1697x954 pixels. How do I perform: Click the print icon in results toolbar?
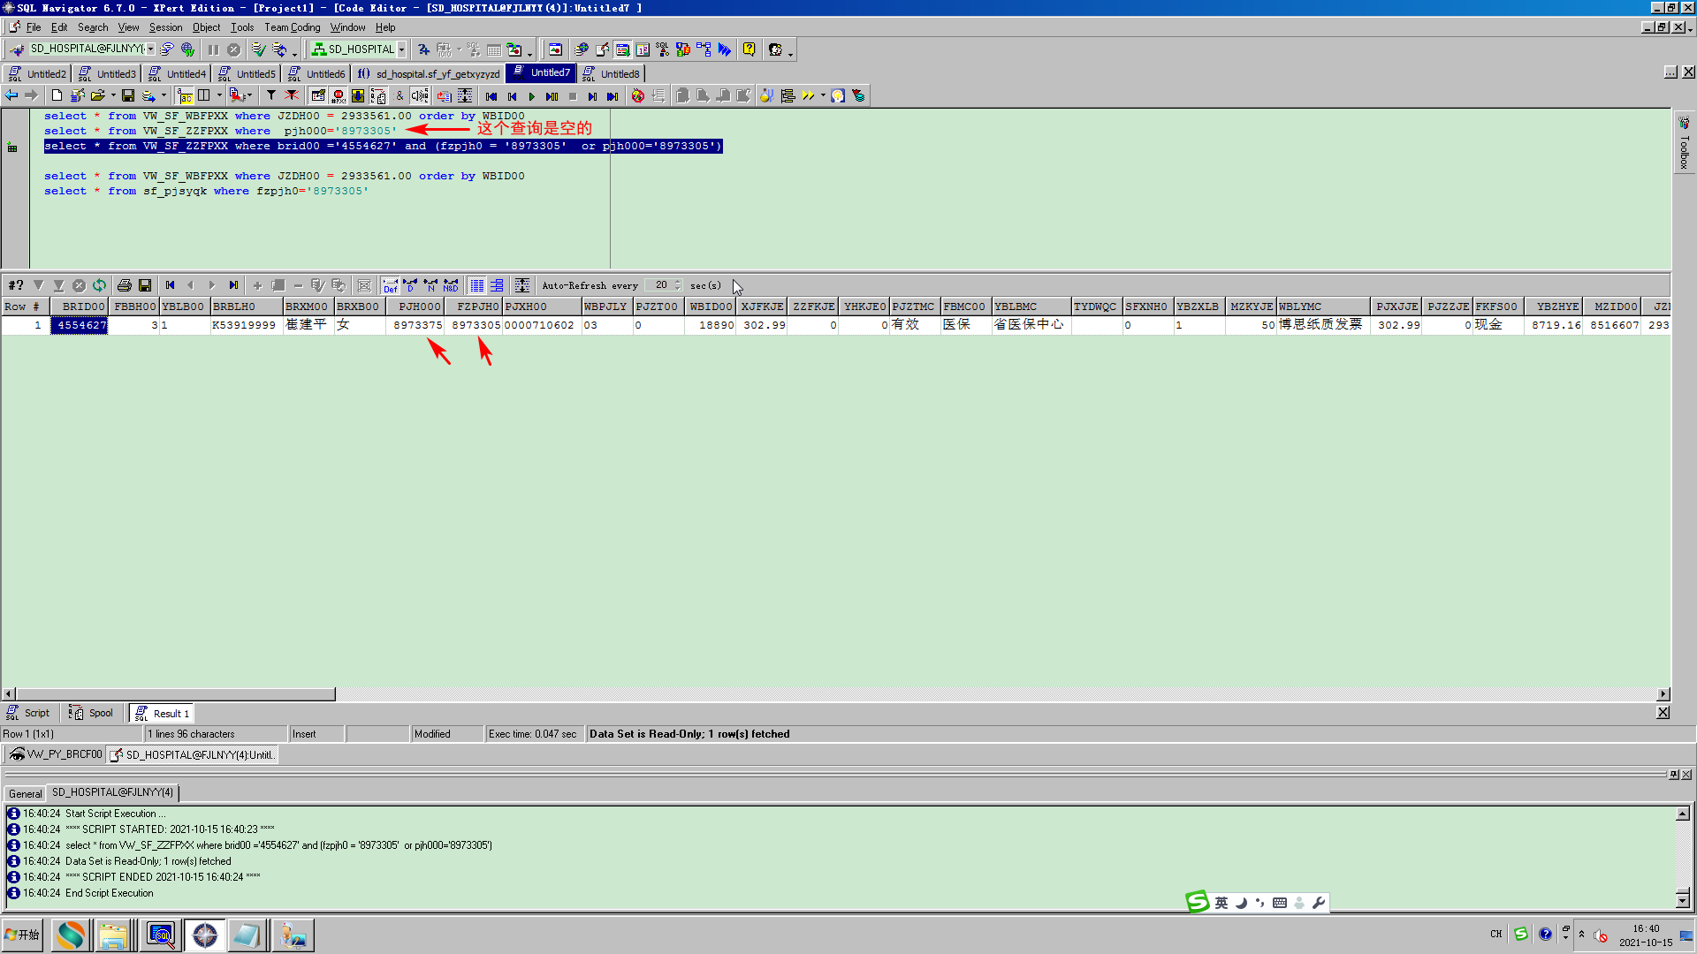(x=124, y=285)
